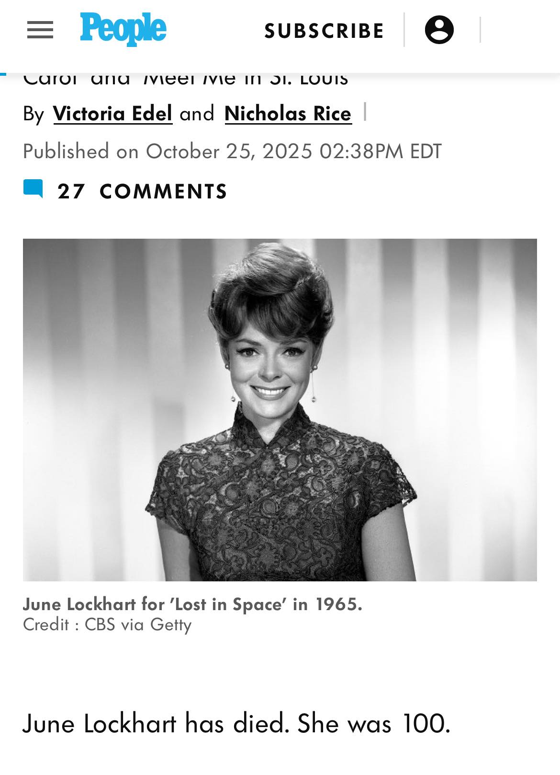Open author Nicholas Rice's page
This screenshot has width=560, height=775.
coord(288,114)
